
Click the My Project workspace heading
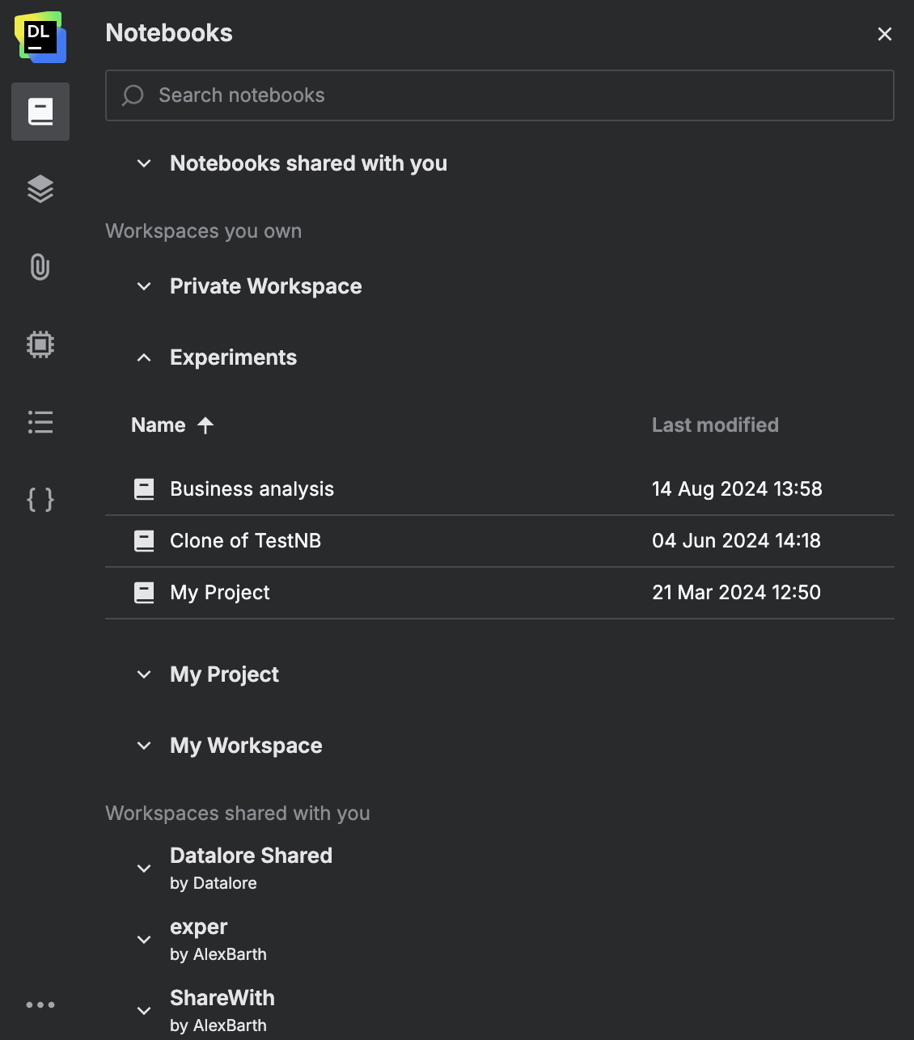tap(224, 674)
